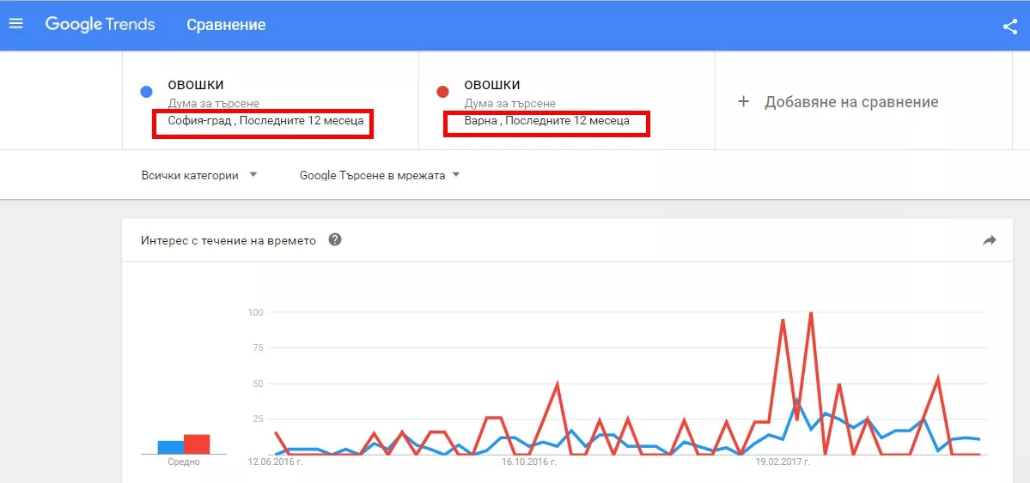Click the Сравнение header title

coord(226,25)
